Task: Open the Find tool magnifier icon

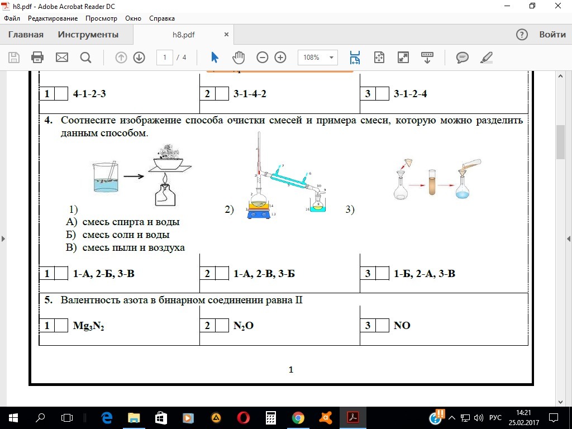Action: pos(85,57)
